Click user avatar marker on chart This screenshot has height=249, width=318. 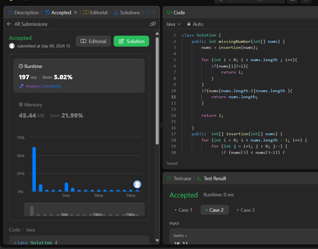(137, 184)
